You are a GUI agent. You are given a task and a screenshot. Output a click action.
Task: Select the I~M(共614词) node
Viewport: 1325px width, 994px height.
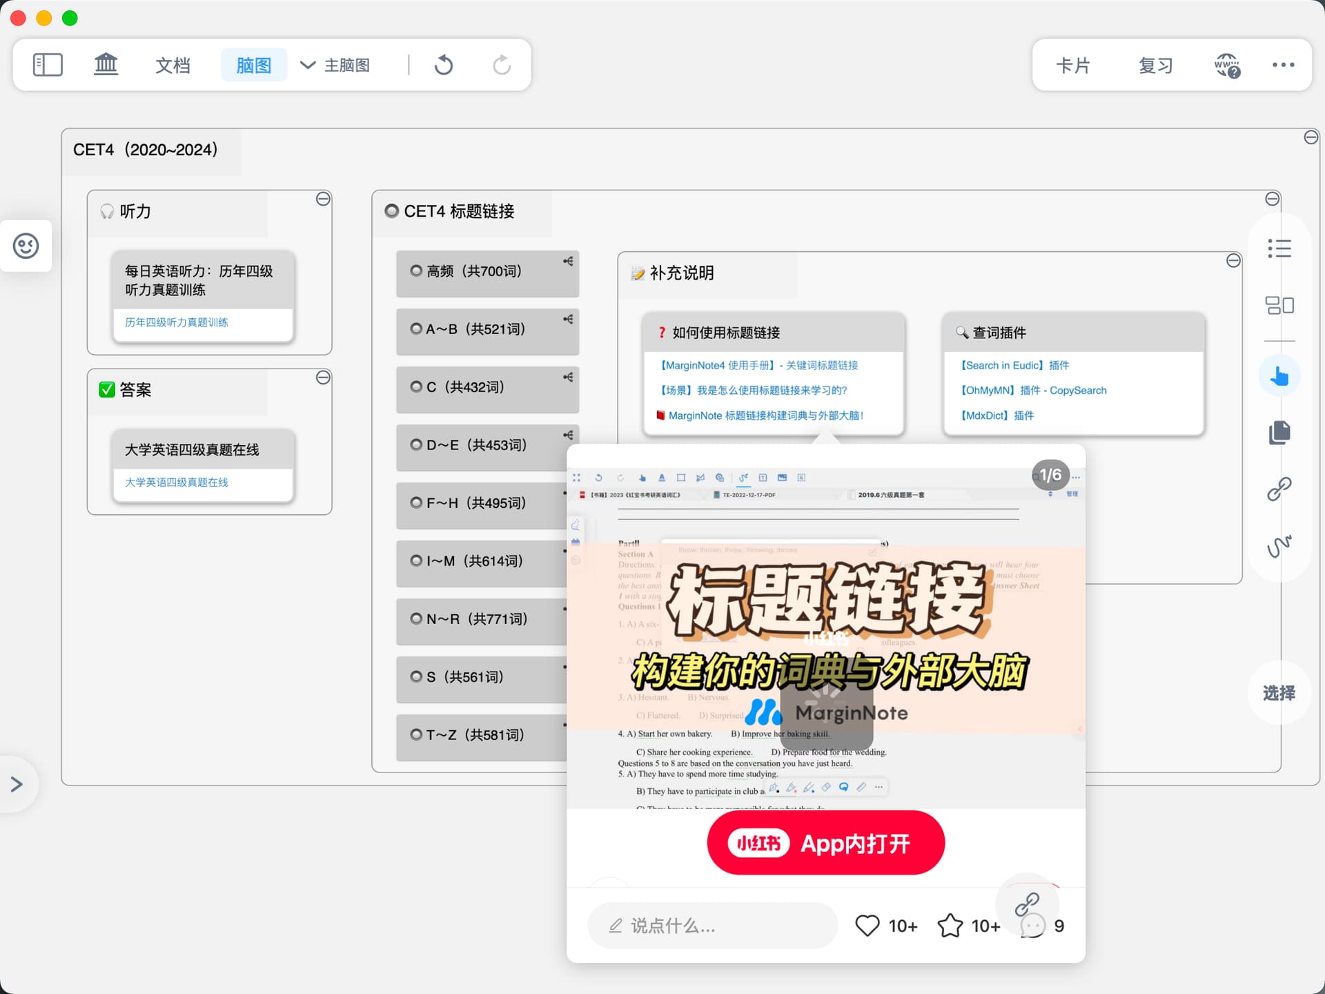pyautogui.click(x=482, y=564)
